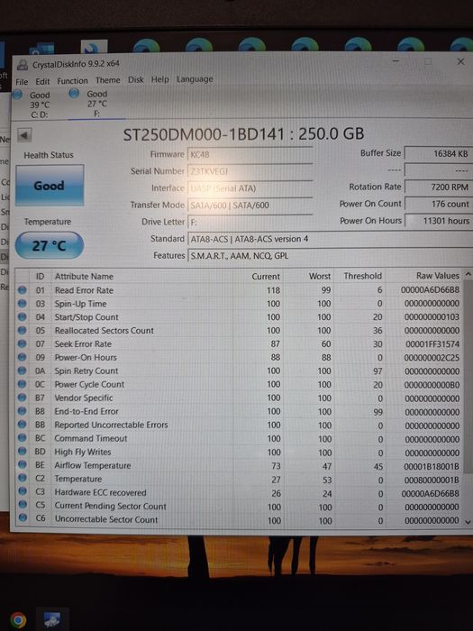Open the taskbar app next to Chrome
473x631 pixels.
[51, 619]
